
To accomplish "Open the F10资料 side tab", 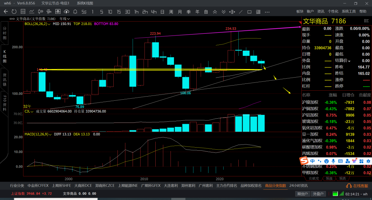I will point(4,103).
